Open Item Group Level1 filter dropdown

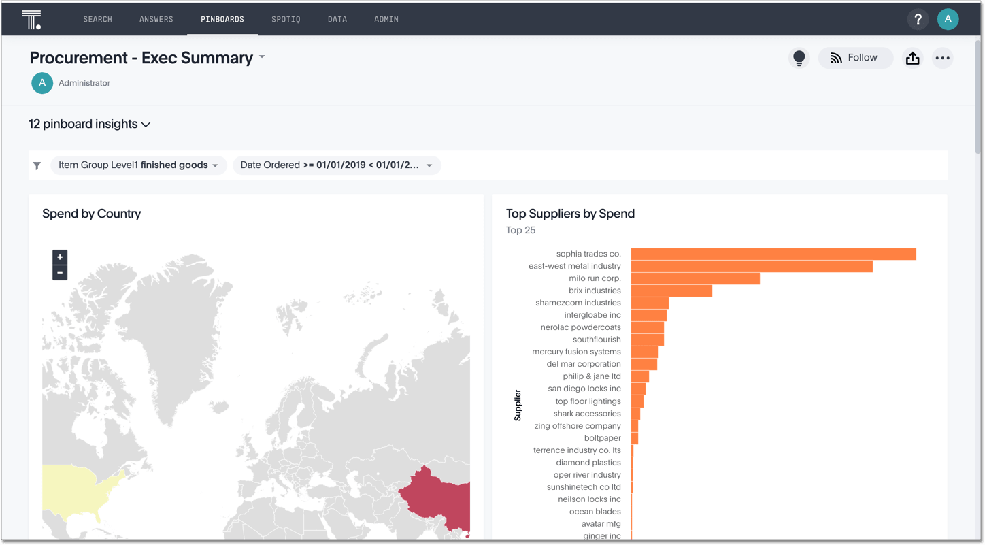(x=138, y=165)
